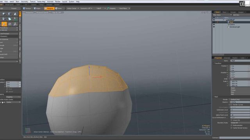Toggle the Multiresolution checkbox

(231, 125)
